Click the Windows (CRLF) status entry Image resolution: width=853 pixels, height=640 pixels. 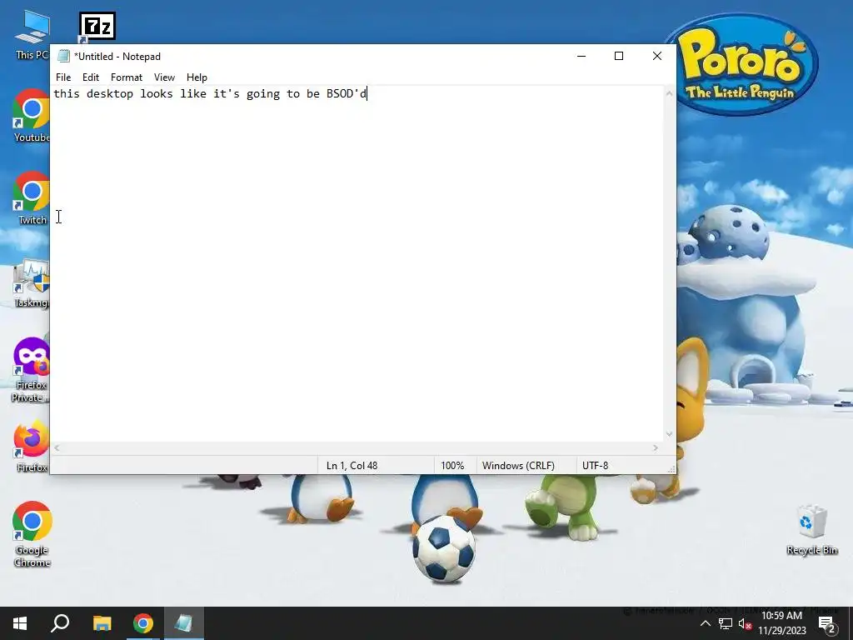pyautogui.click(x=518, y=465)
